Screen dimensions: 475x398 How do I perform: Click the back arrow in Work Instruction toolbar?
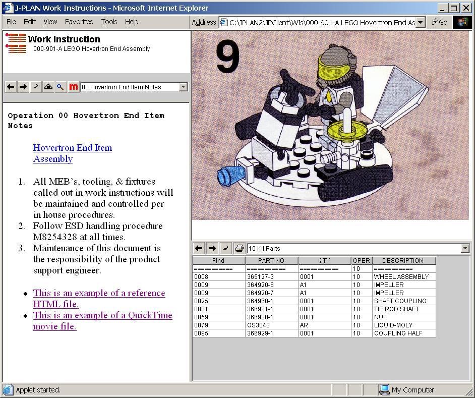(x=11, y=87)
